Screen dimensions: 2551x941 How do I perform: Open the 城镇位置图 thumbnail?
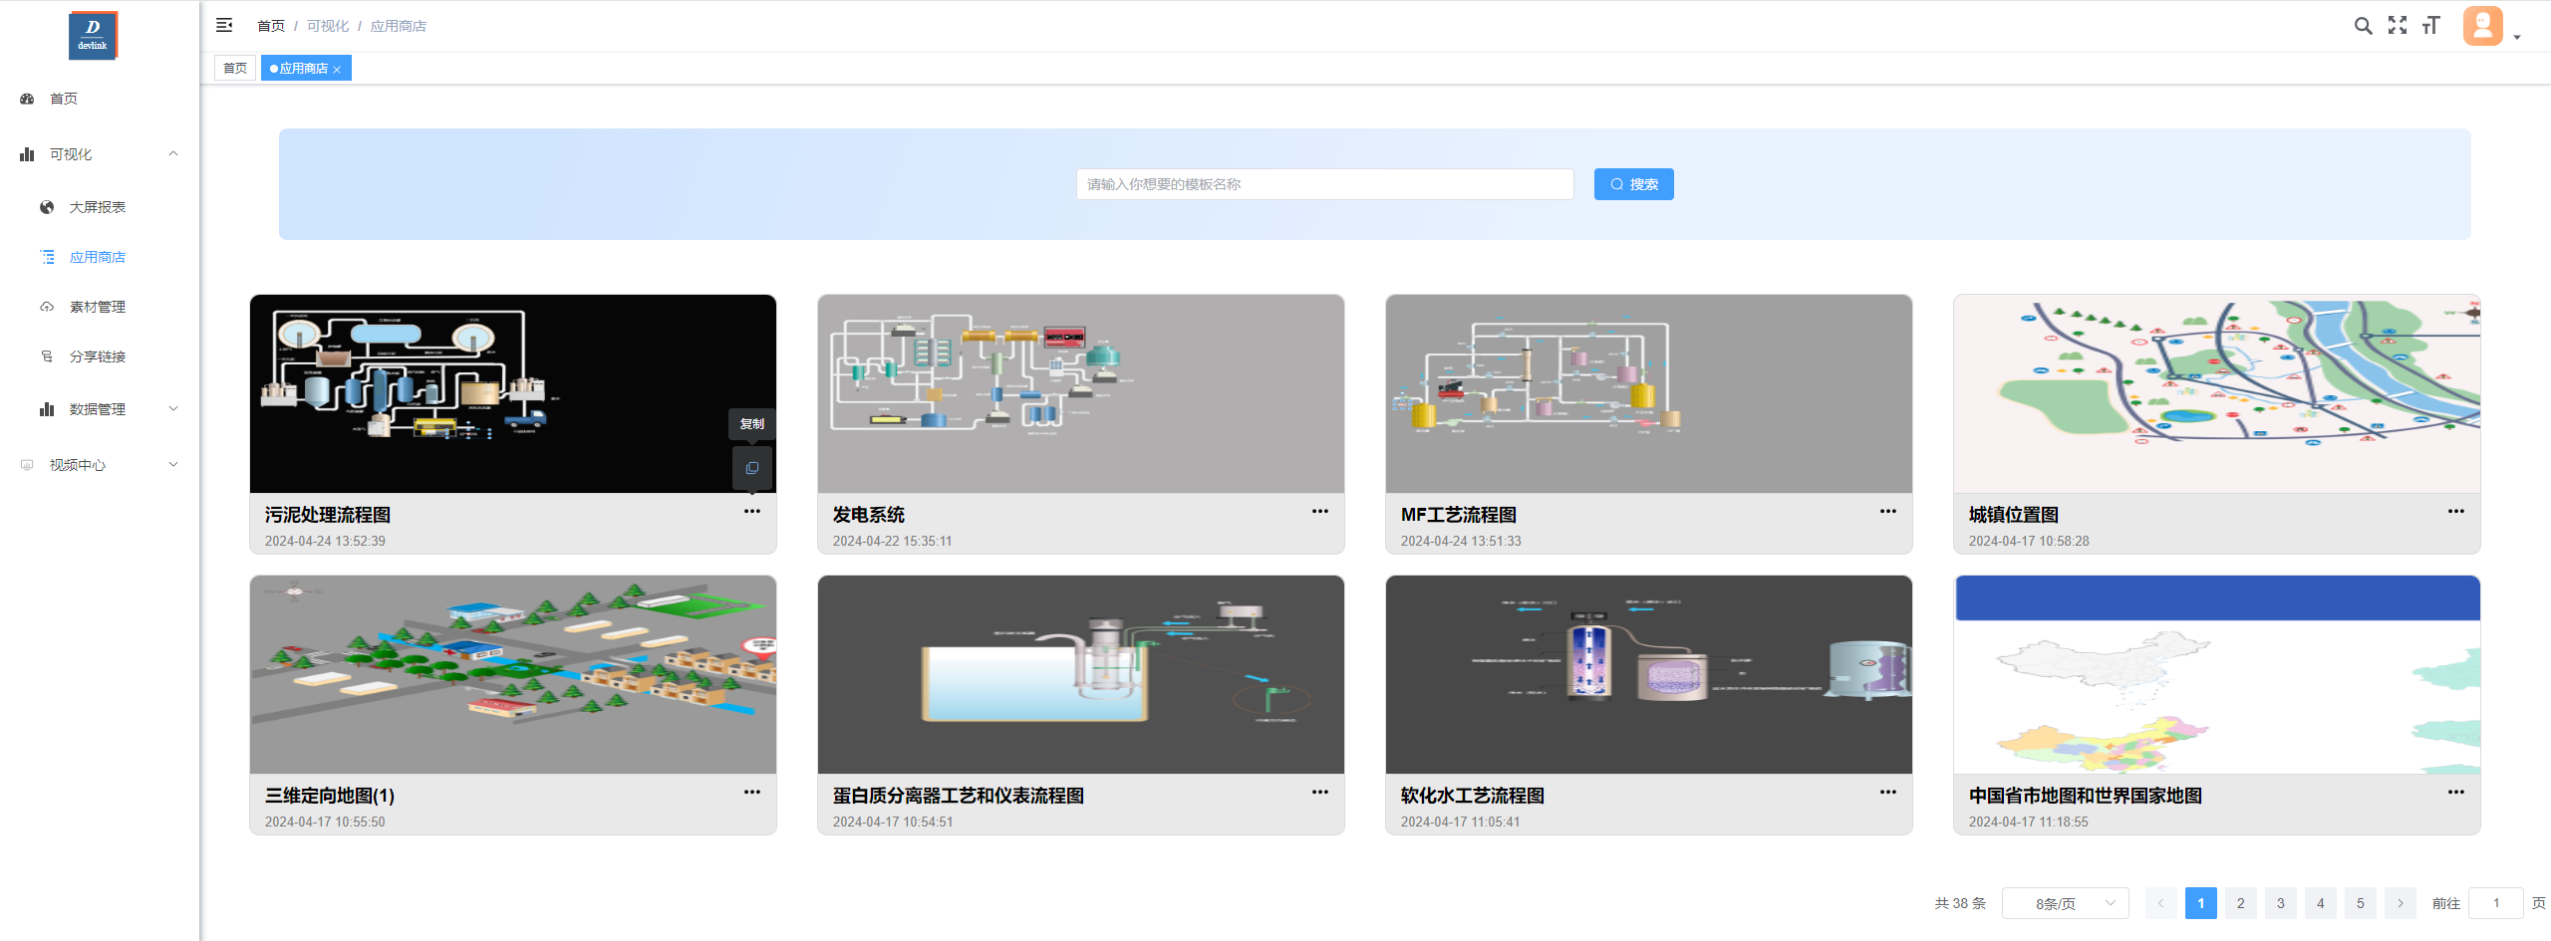point(2217,393)
